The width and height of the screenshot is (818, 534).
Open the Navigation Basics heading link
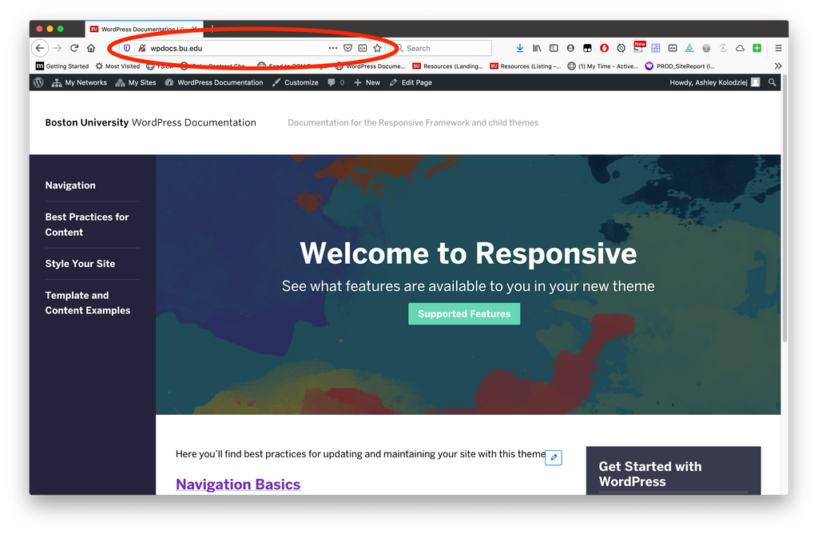pyautogui.click(x=238, y=484)
